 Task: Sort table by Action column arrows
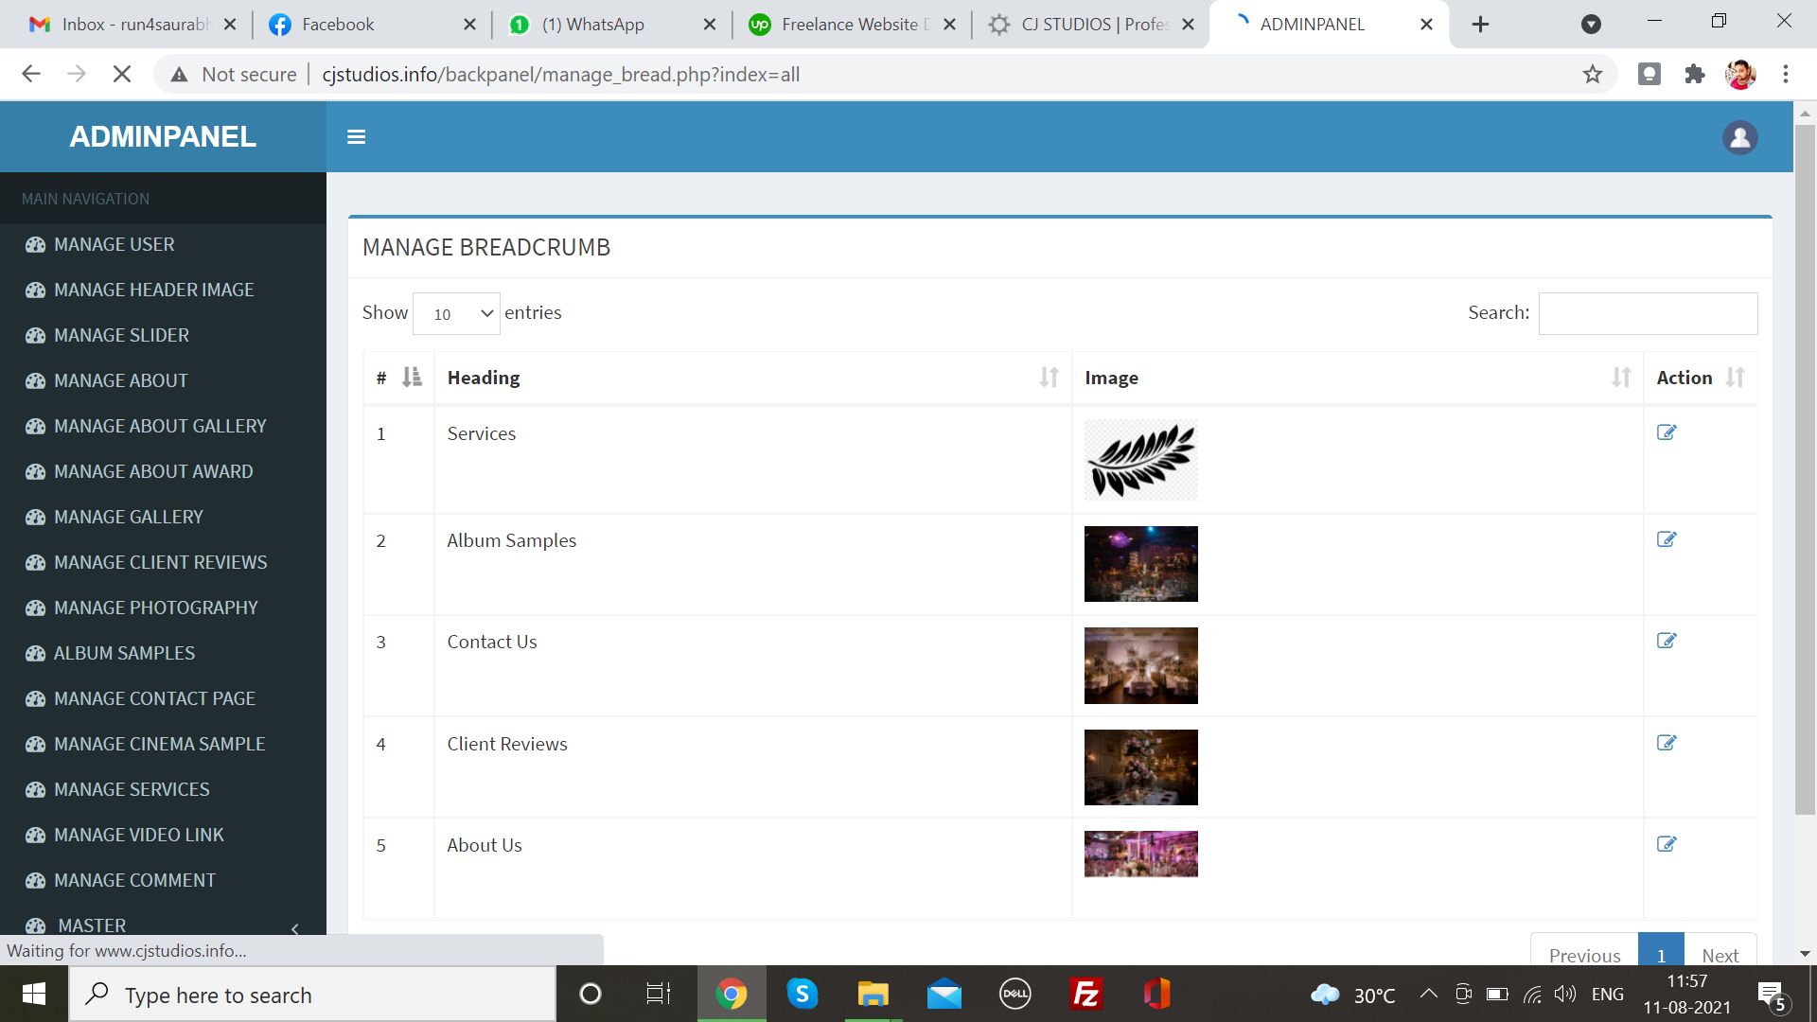click(1735, 378)
